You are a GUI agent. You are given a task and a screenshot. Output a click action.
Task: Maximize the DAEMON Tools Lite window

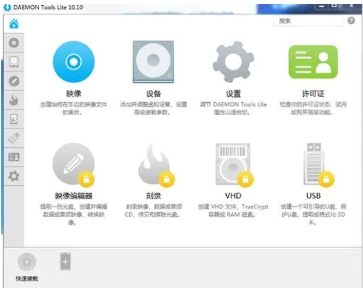(x=334, y=6)
